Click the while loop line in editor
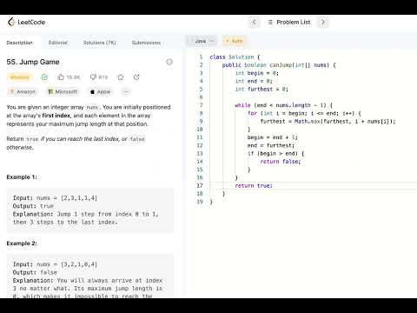Screen dimensions: 417x313 click(284, 105)
